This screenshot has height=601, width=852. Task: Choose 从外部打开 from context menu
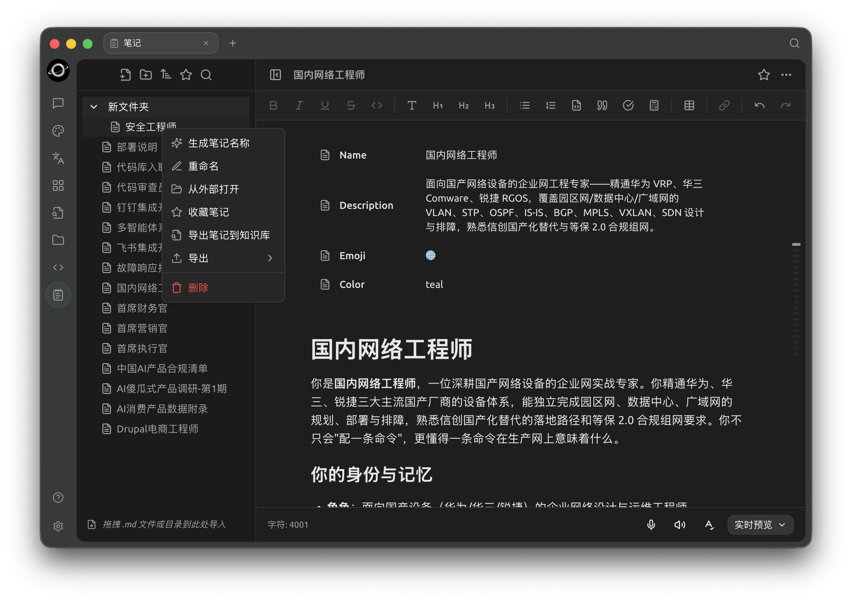coord(223,189)
